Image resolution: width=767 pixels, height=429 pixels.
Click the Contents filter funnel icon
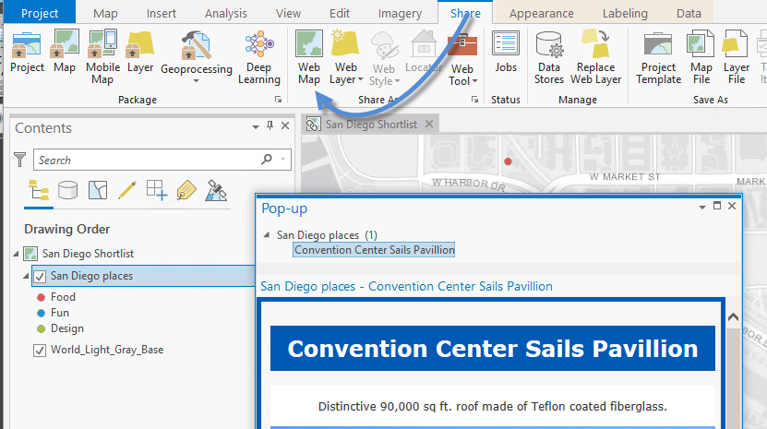click(x=19, y=160)
